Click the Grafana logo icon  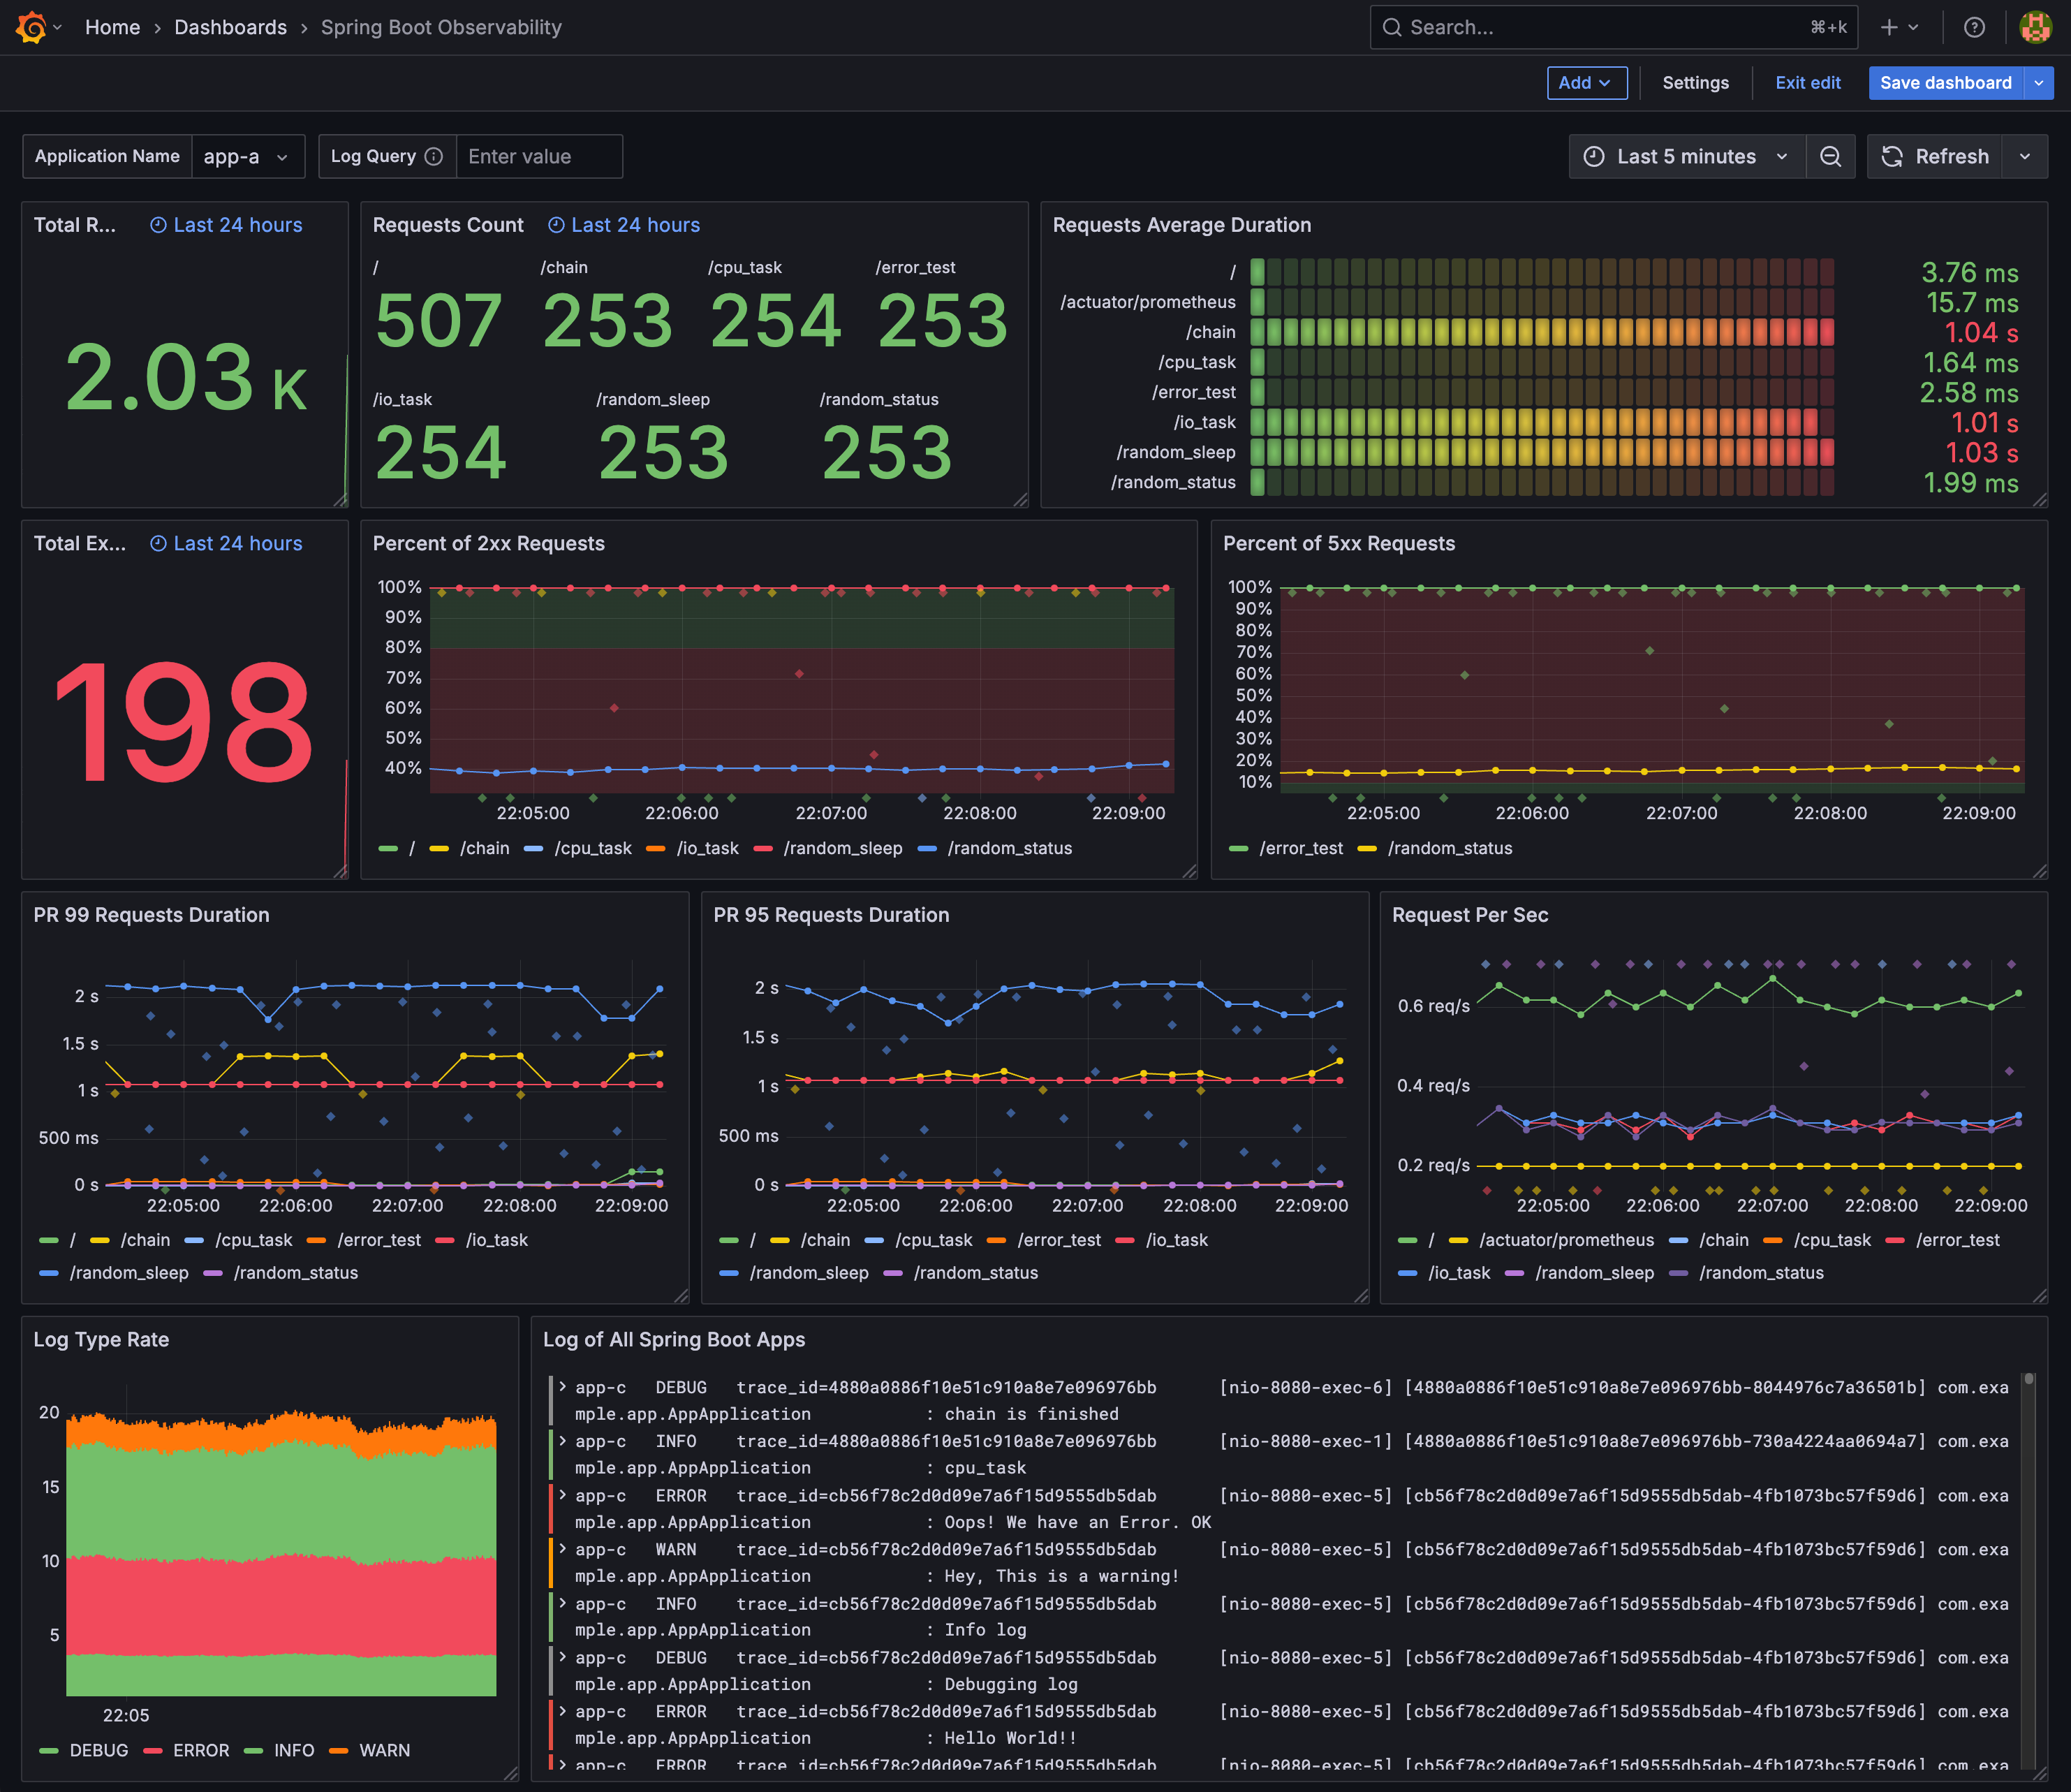[31, 27]
